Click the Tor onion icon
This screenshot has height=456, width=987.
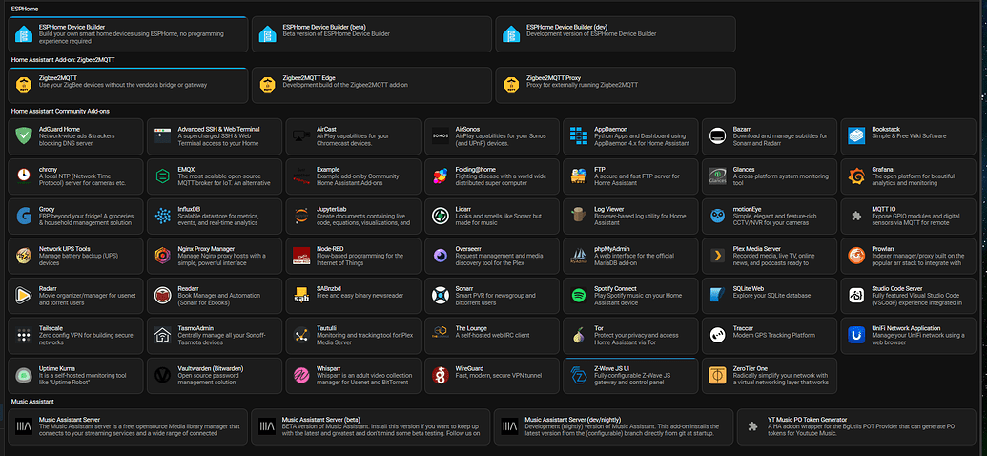click(579, 335)
